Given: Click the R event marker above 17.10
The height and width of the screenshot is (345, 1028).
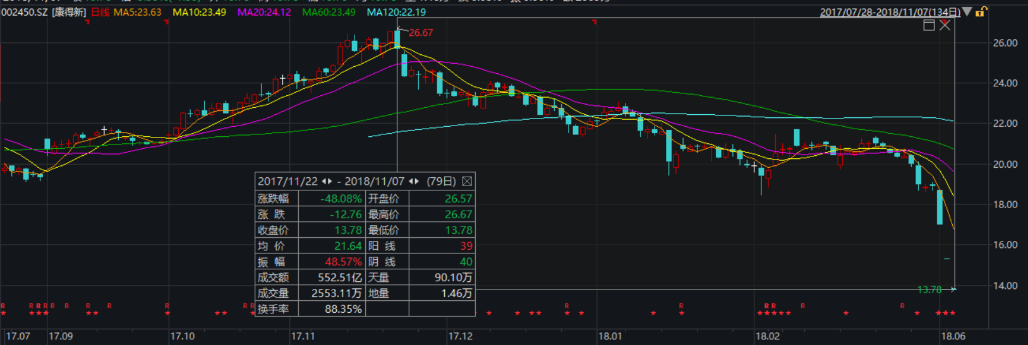Looking at the screenshot, I should click(167, 306).
